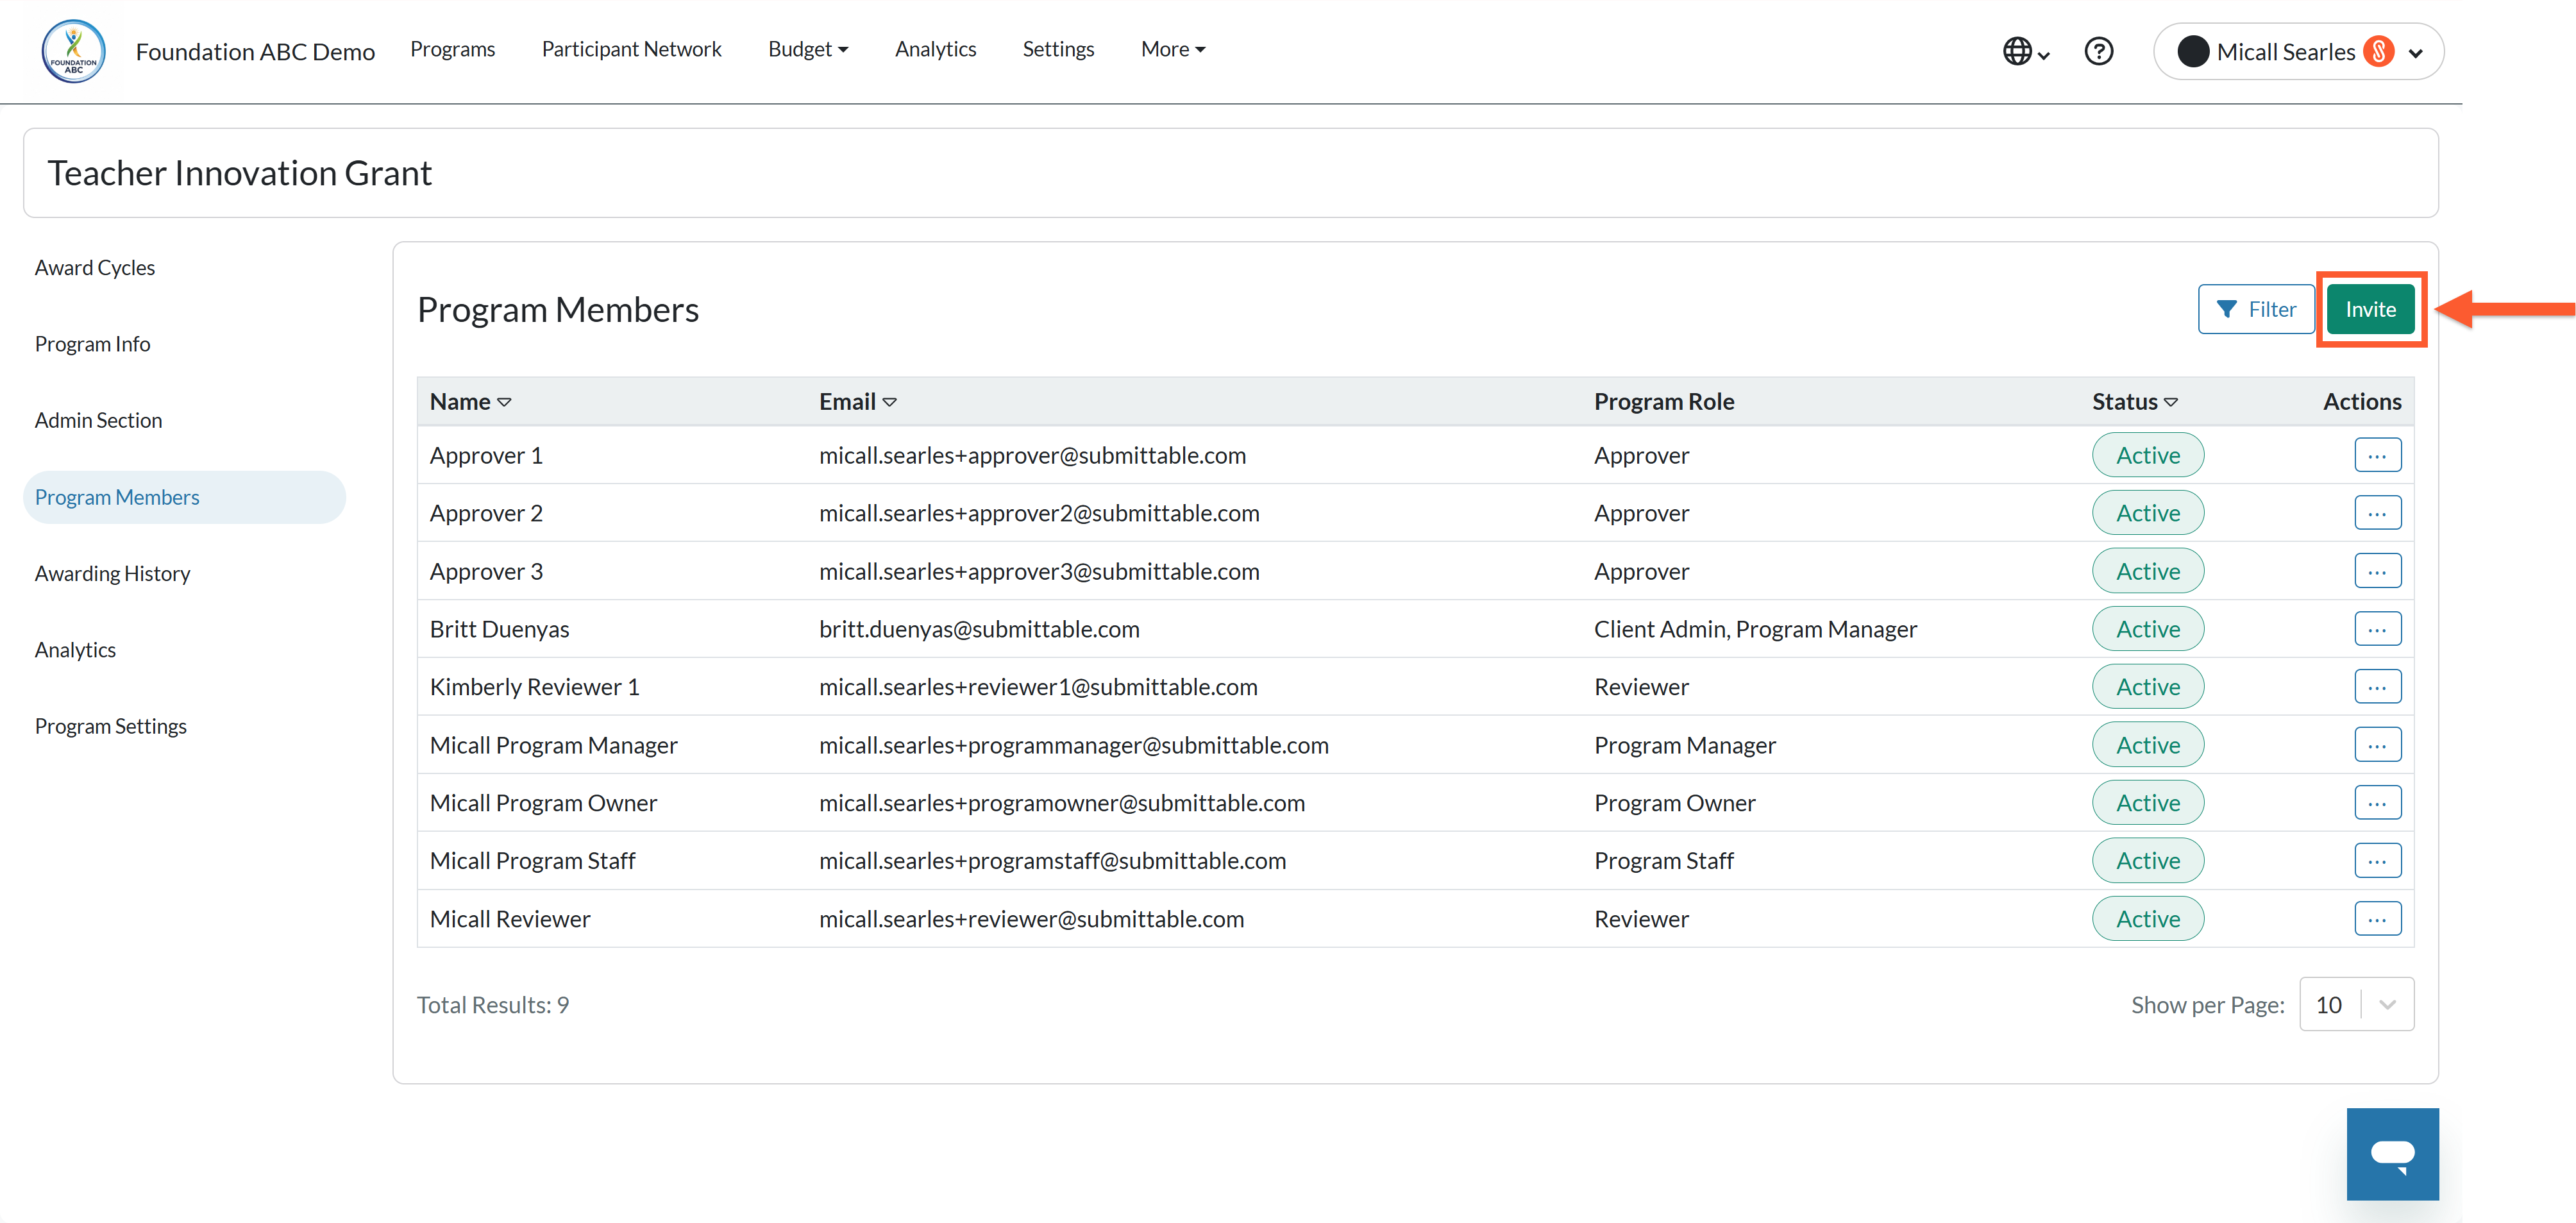
Task: Open the help question mark icon
Action: [2098, 51]
